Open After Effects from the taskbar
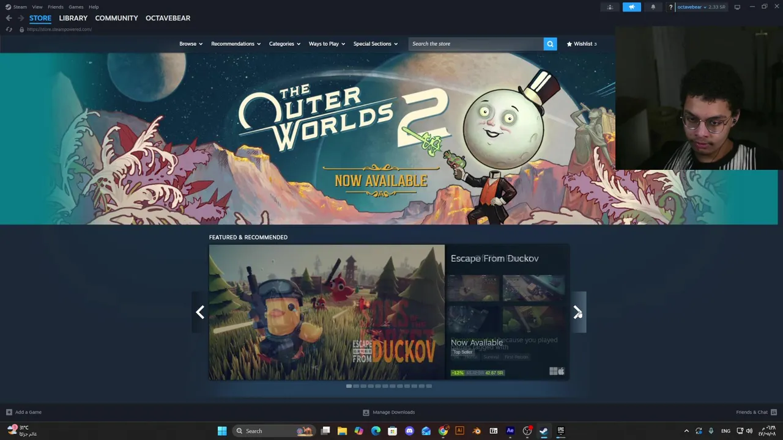 510,431
